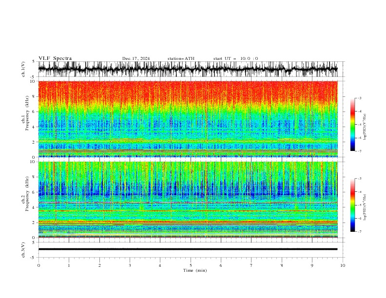The image size is (386, 298).
Task: Select the date "Dec. 17, 2024"
Action: tap(136, 58)
